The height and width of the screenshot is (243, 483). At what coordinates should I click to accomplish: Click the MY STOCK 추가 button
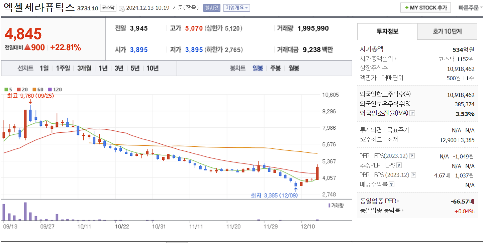pos(425,8)
